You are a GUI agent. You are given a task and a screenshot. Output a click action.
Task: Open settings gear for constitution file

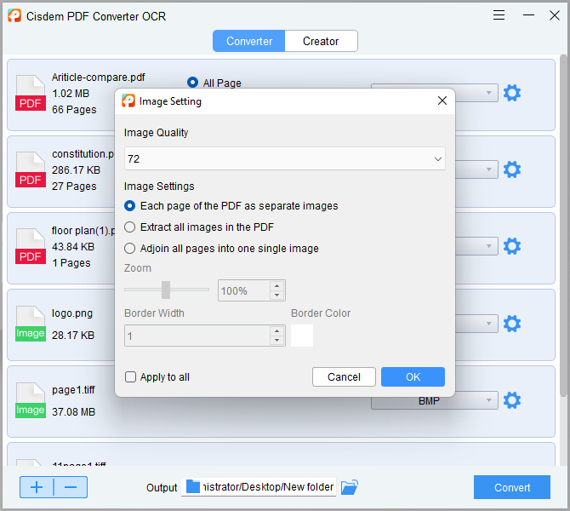pyautogui.click(x=512, y=169)
